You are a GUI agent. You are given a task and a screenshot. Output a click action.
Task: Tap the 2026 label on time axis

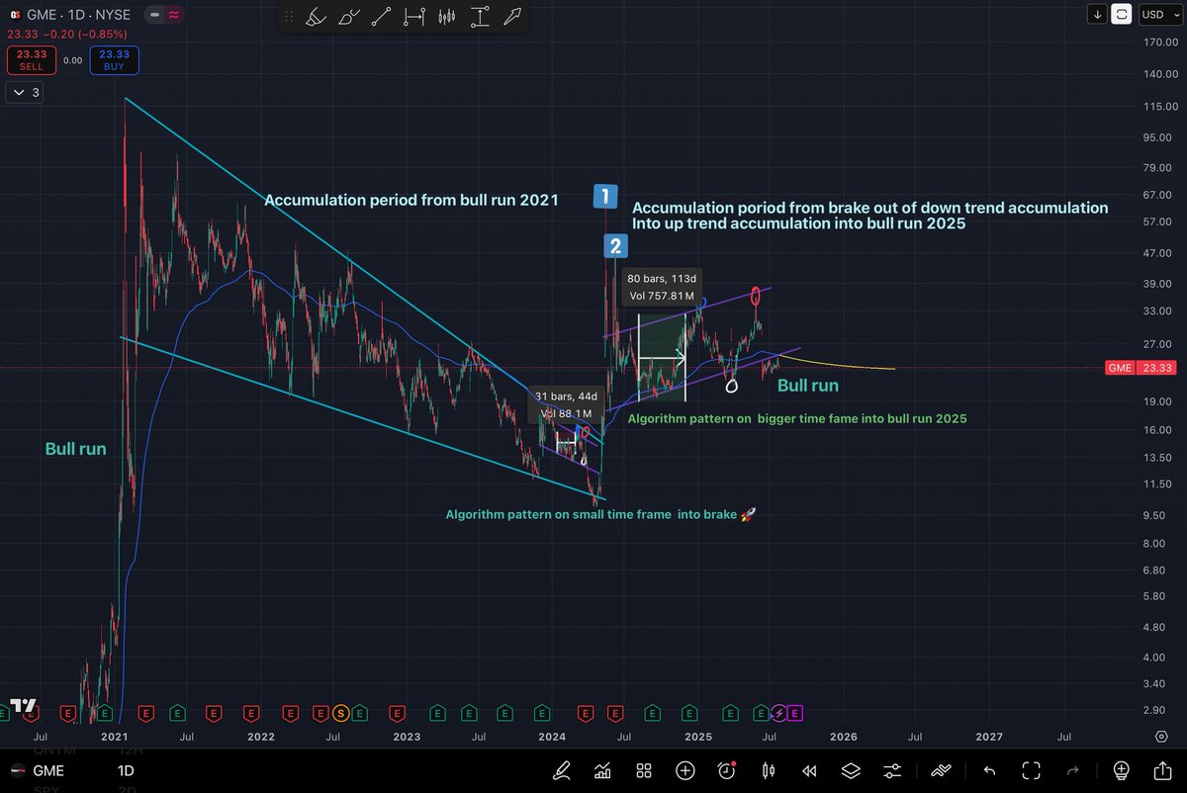coord(843,737)
